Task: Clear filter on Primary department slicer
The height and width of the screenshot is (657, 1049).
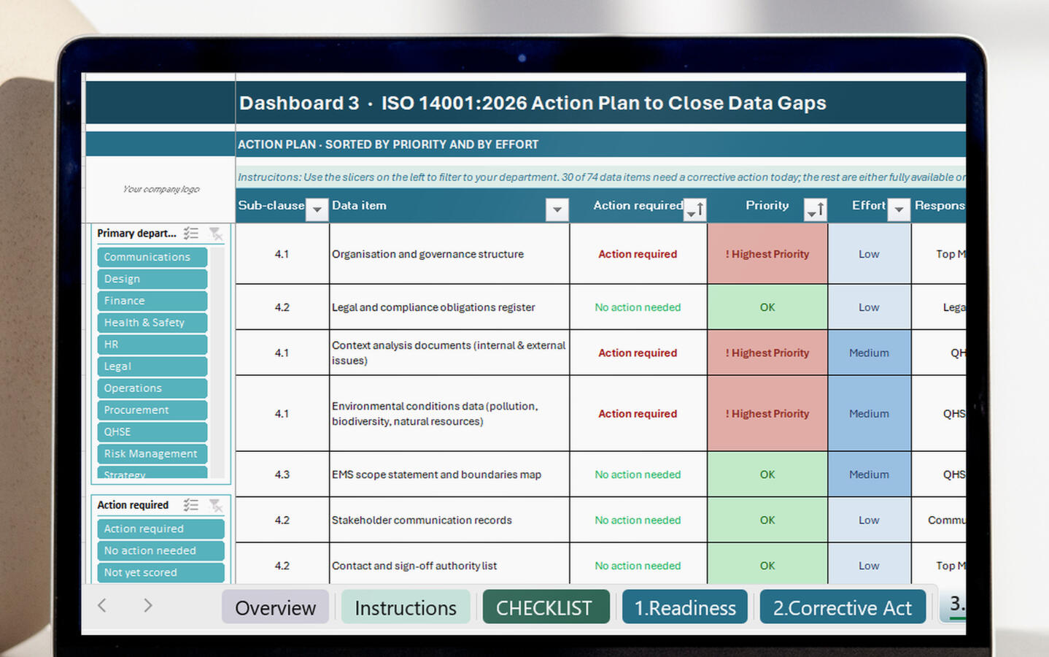Action: click(216, 233)
